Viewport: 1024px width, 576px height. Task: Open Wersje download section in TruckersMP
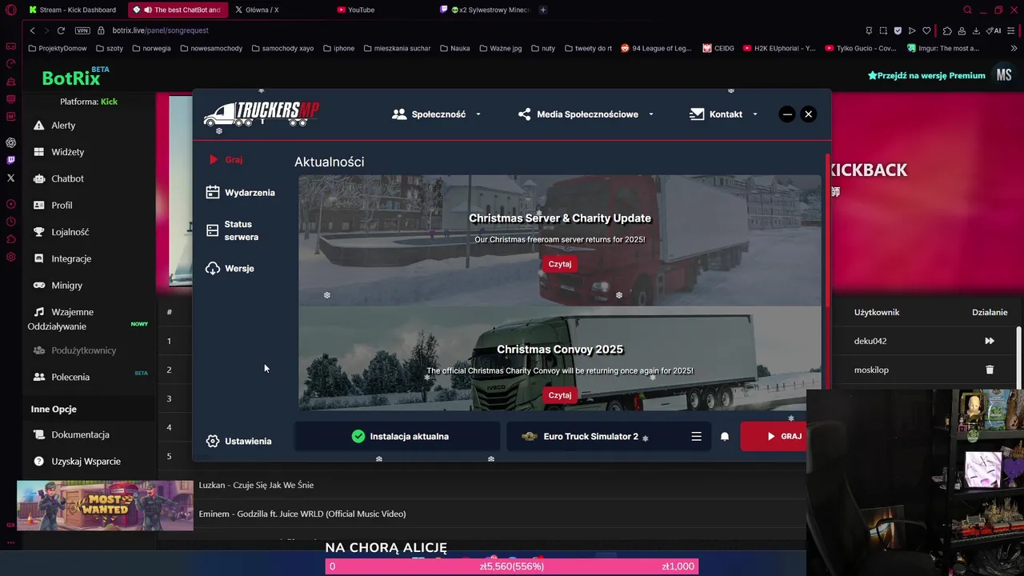point(230,268)
